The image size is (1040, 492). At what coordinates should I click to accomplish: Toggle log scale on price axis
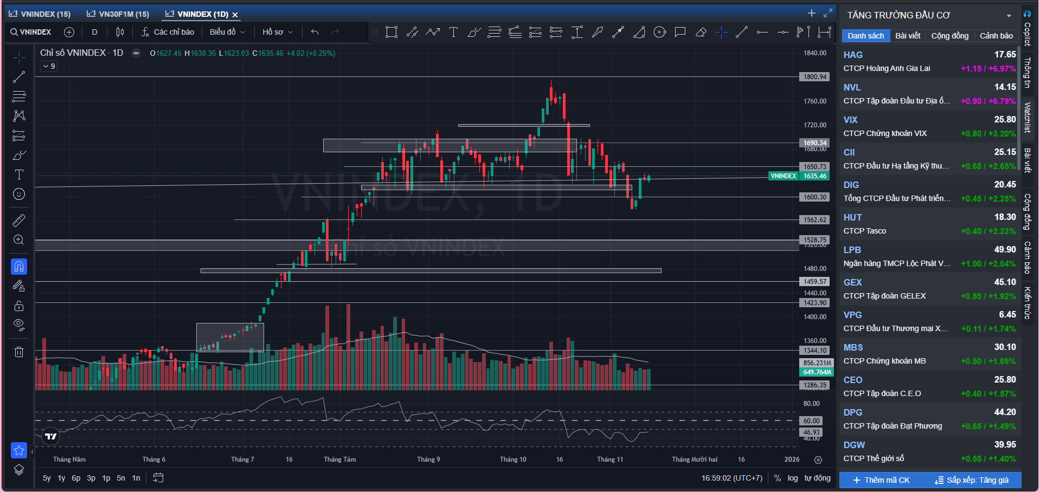tap(793, 478)
